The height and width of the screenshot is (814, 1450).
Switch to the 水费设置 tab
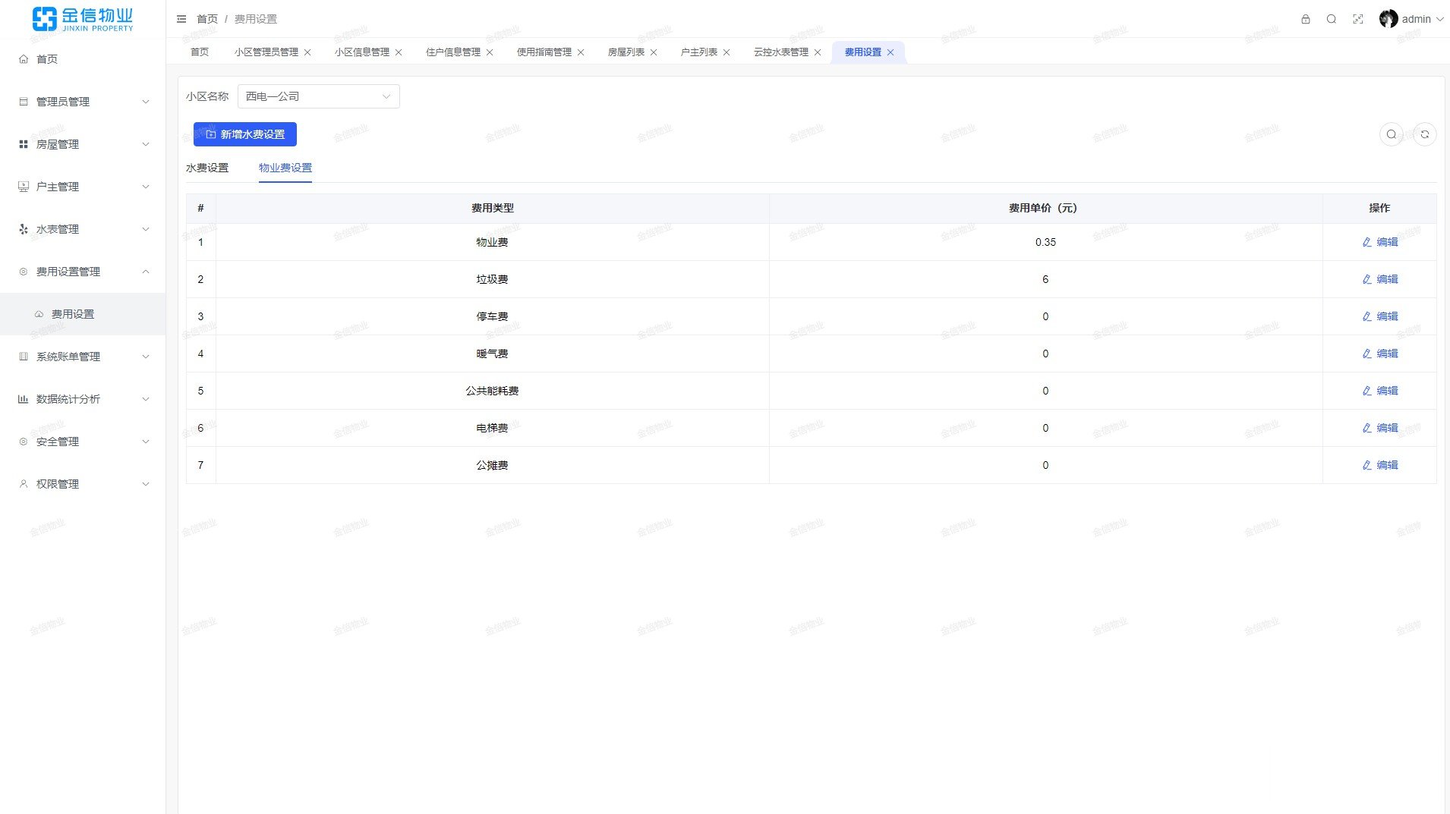[207, 168]
